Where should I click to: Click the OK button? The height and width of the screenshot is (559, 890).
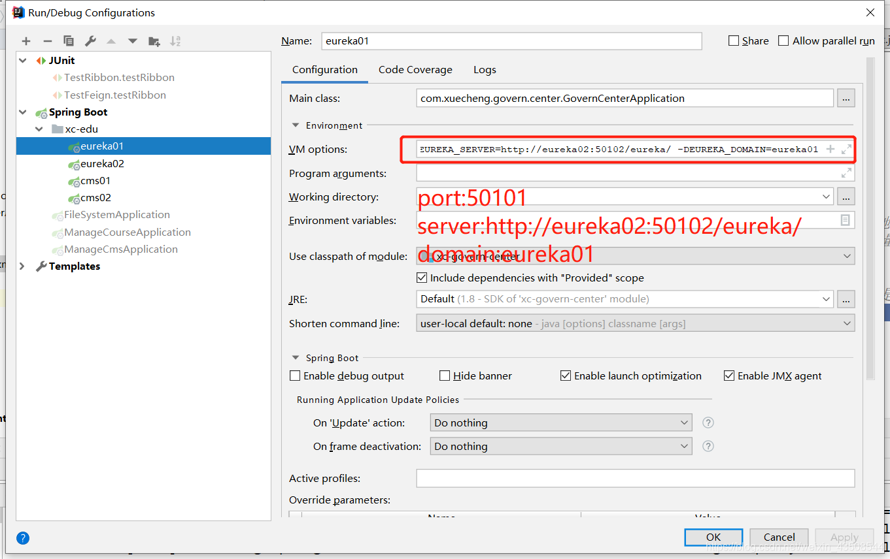click(x=713, y=537)
